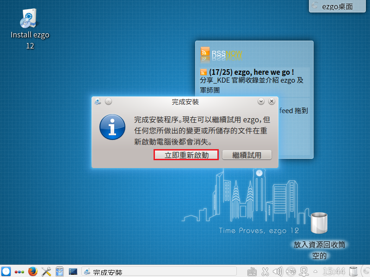
Task: Click the device notifier tray icon
Action: (x=304, y=272)
